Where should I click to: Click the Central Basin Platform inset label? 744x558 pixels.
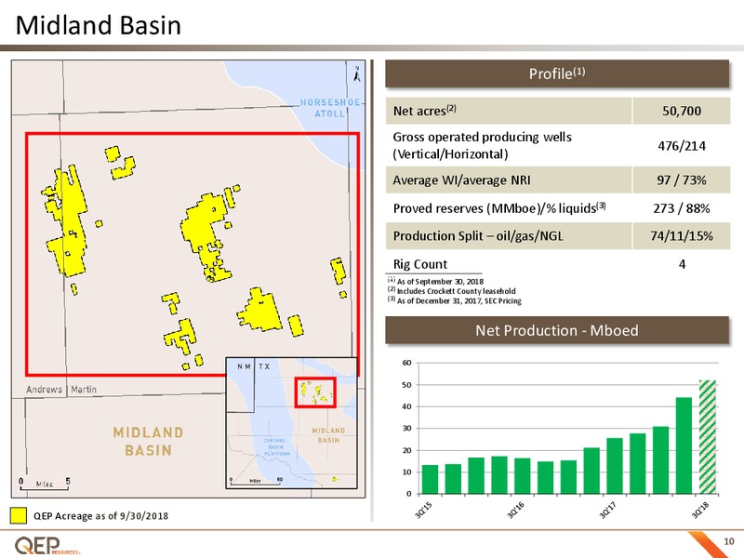[276, 447]
